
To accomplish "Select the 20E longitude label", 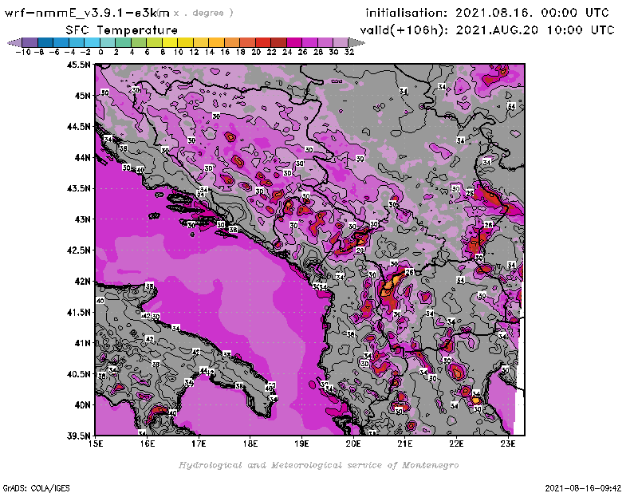I will coord(353,444).
